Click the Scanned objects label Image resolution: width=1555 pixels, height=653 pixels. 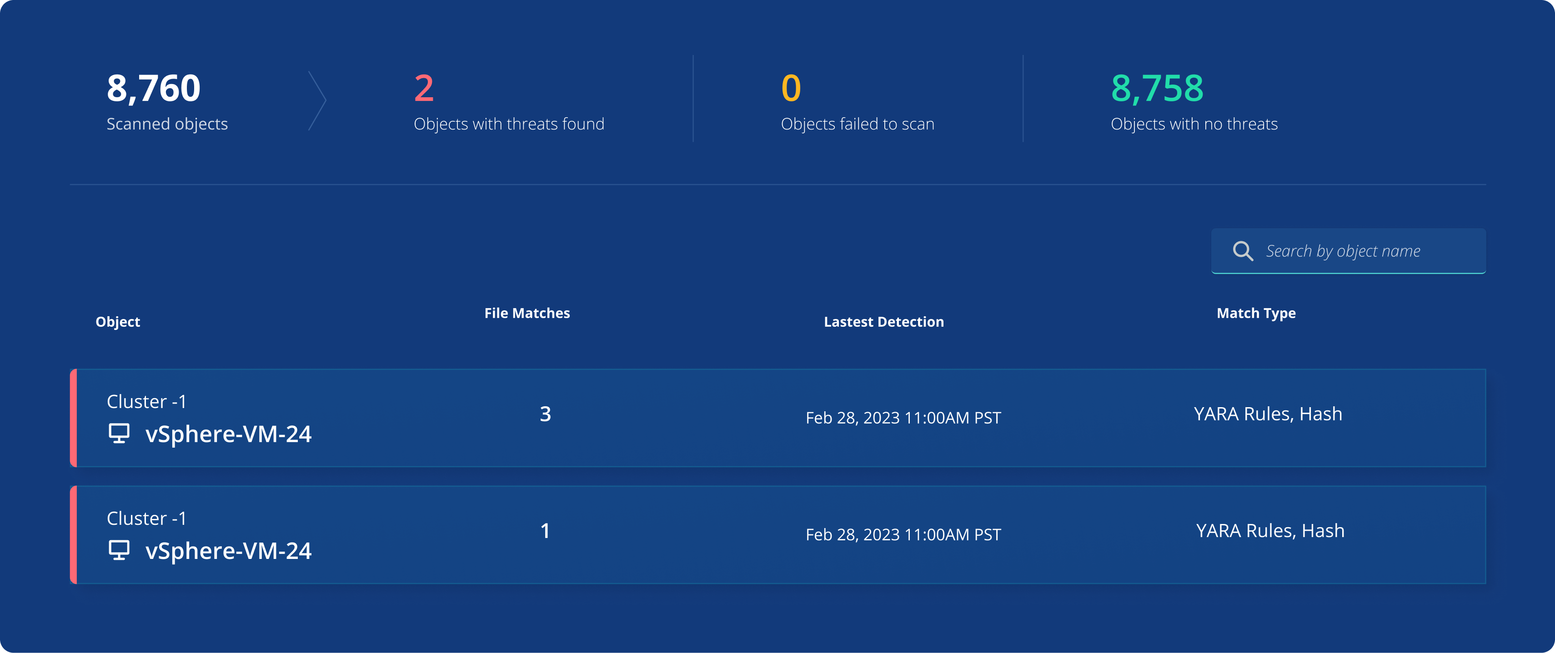click(167, 124)
